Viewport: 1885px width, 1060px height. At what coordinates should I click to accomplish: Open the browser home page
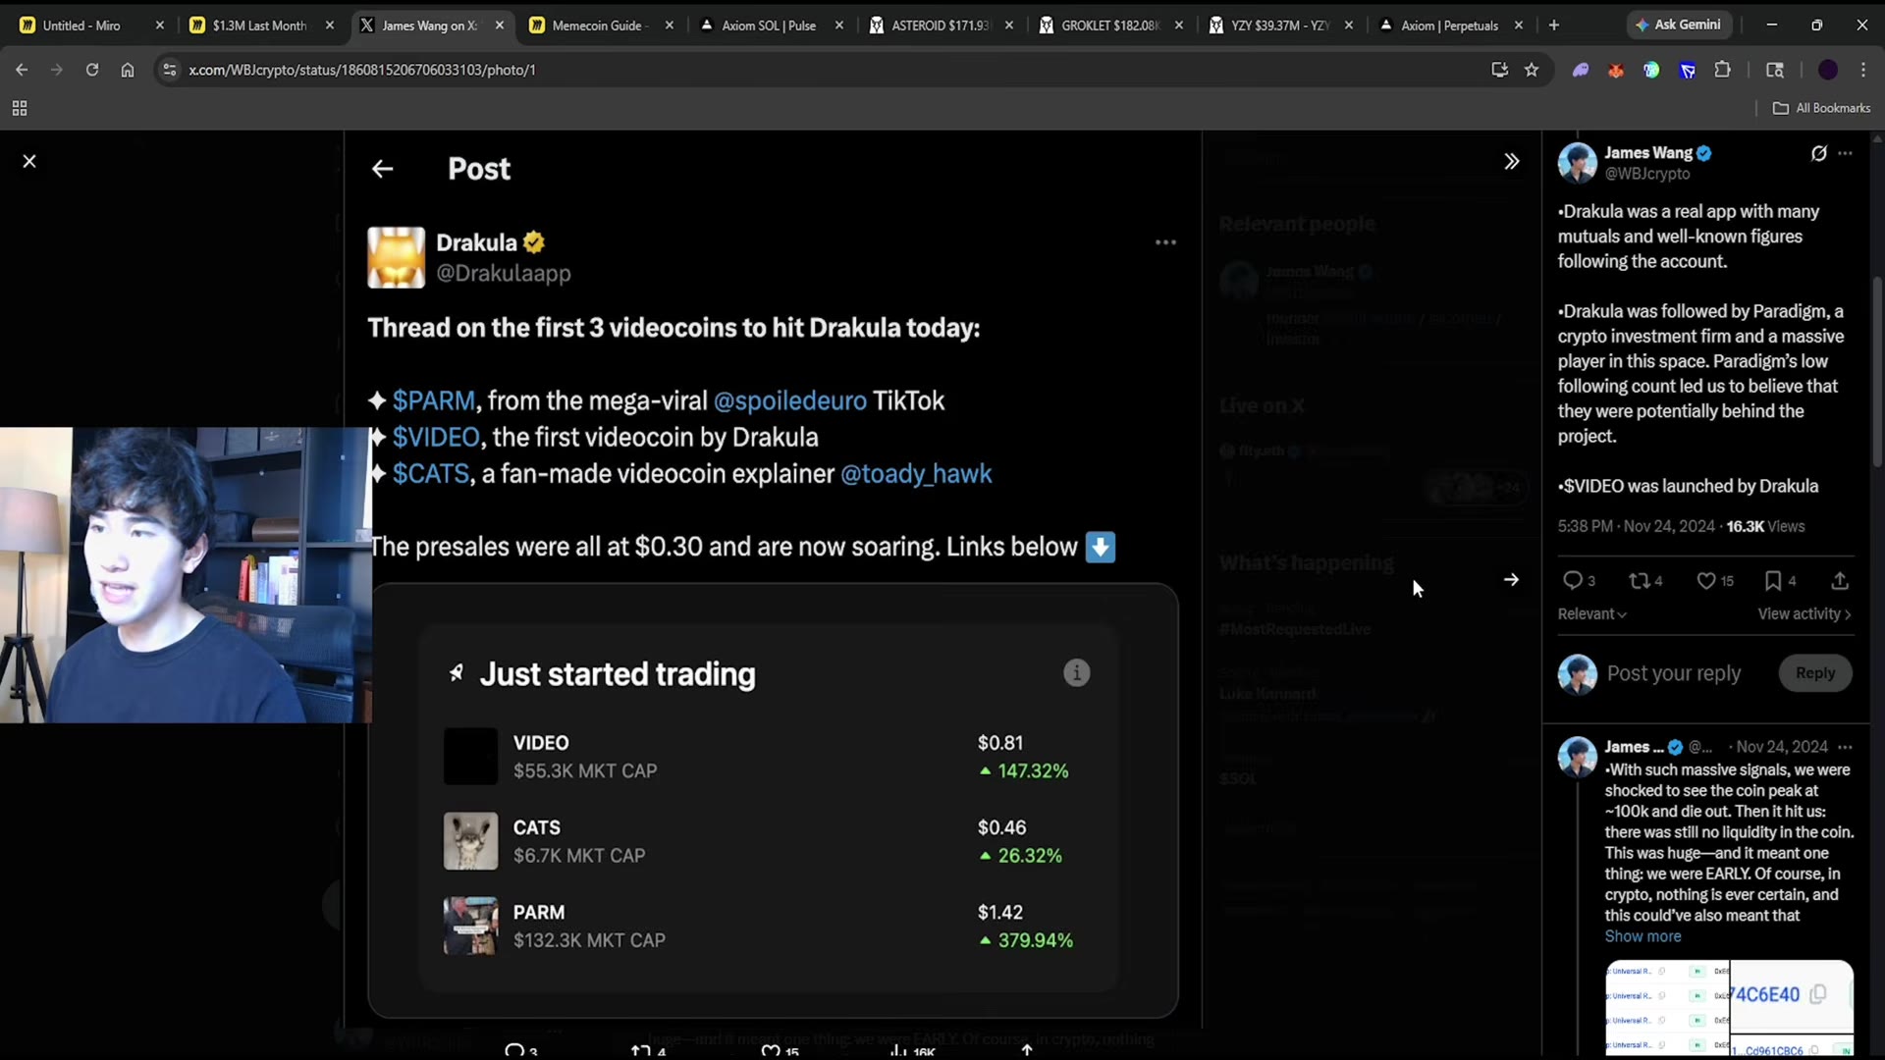pyautogui.click(x=128, y=70)
